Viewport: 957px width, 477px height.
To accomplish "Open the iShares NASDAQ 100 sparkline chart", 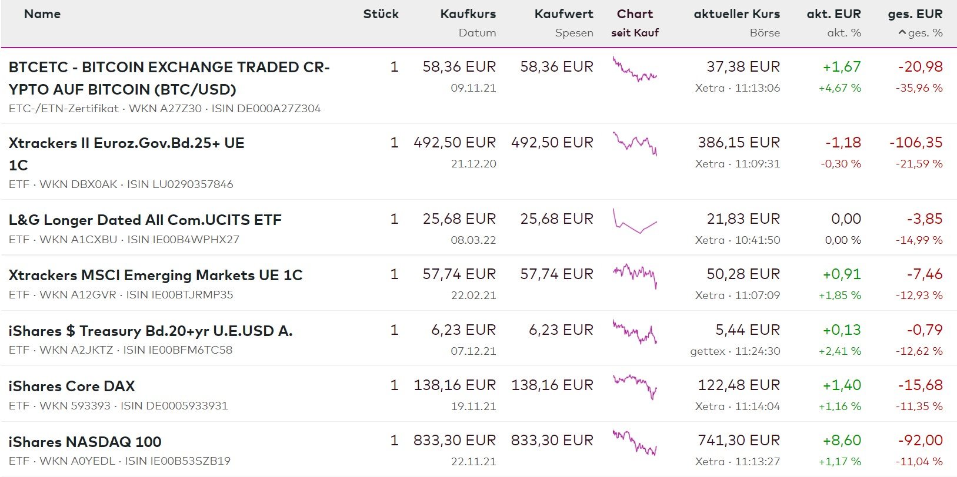I will coord(635,442).
